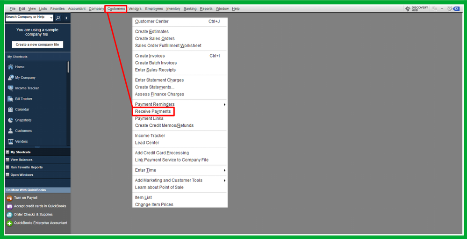Open the Discovery Hub lightbulb icon
The image size is (467, 239).
[x=408, y=8]
